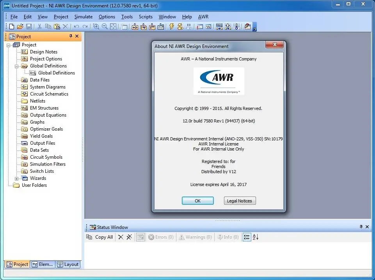Open the AWR menu
The width and height of the screenshot is (375, 280).
pos(203,17)
